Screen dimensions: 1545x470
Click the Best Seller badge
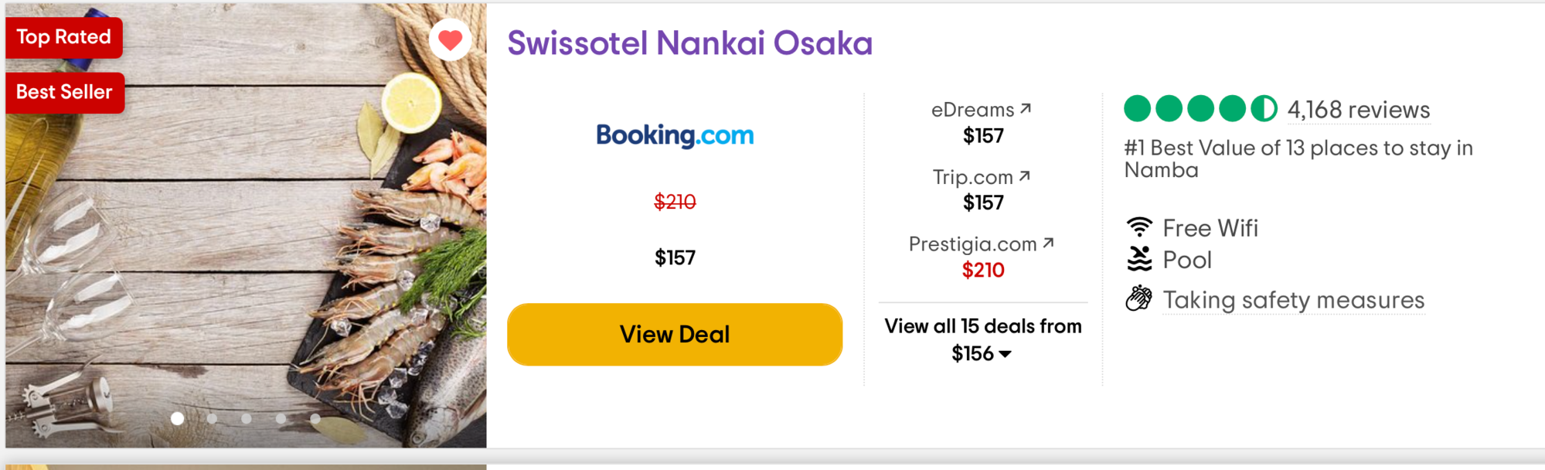coord(65,92)
